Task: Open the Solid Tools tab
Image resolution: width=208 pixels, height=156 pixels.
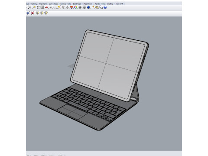Action: [x=77, y=4]
